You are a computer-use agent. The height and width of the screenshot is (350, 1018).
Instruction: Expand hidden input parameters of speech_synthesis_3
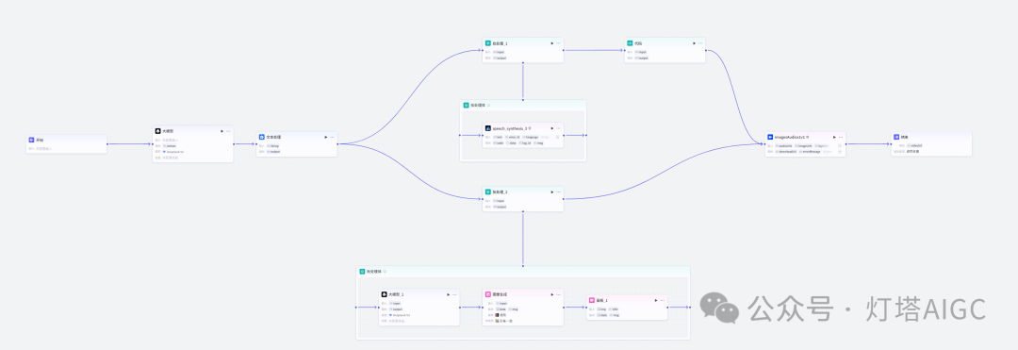557,137
